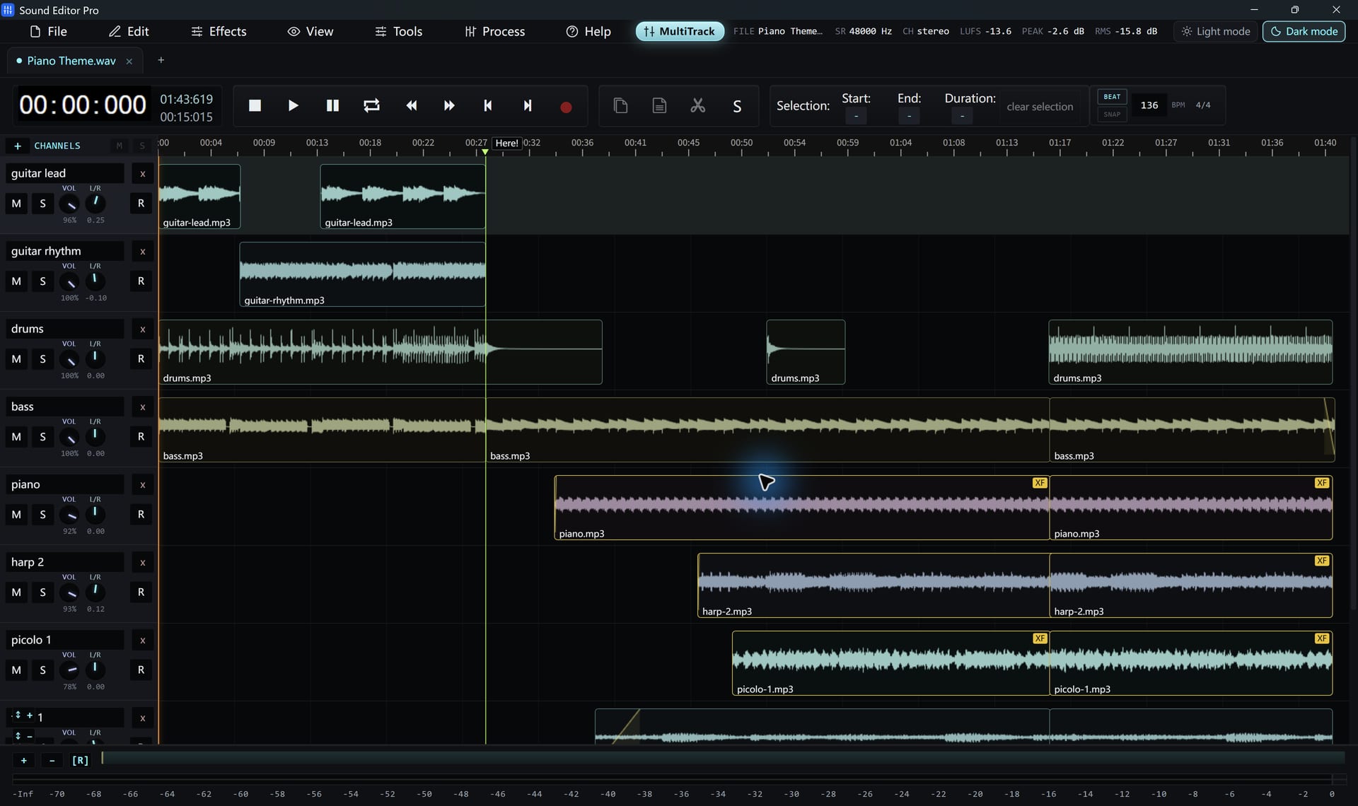This screenshot has width=1358, height=806.
Task: Select Dark mode button
Action: tap(1304, 31)
